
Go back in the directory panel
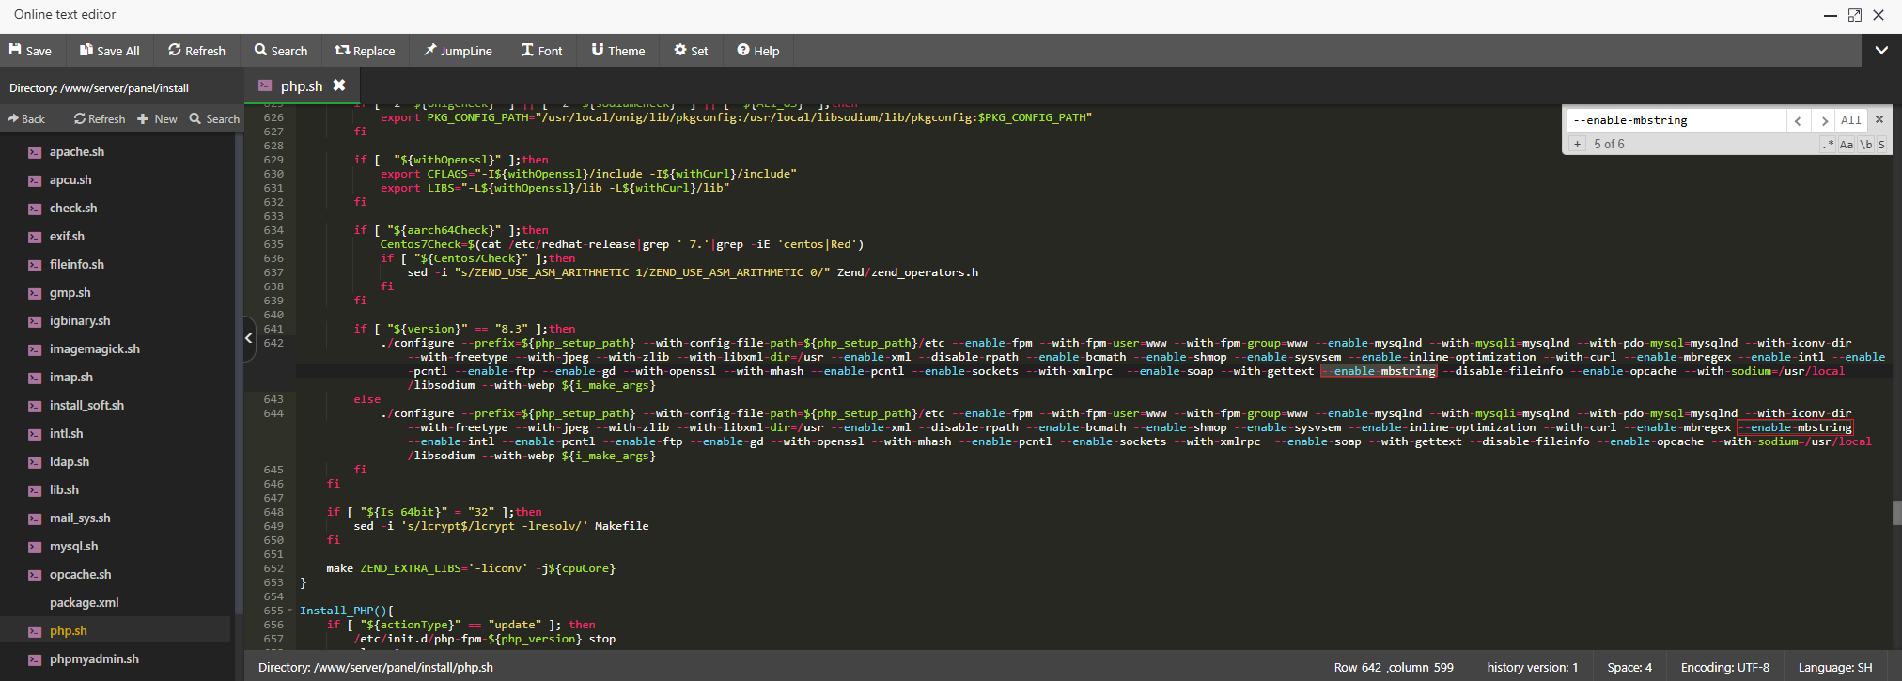(x=26, y=118)
